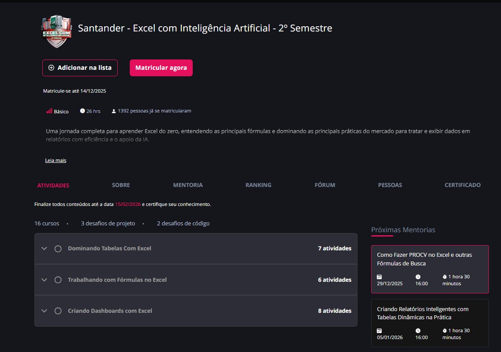Expand Trabalhando com Fórmulas no Excel chevron
Viewport: 501px width, 352px height.
tap(44, 280)
